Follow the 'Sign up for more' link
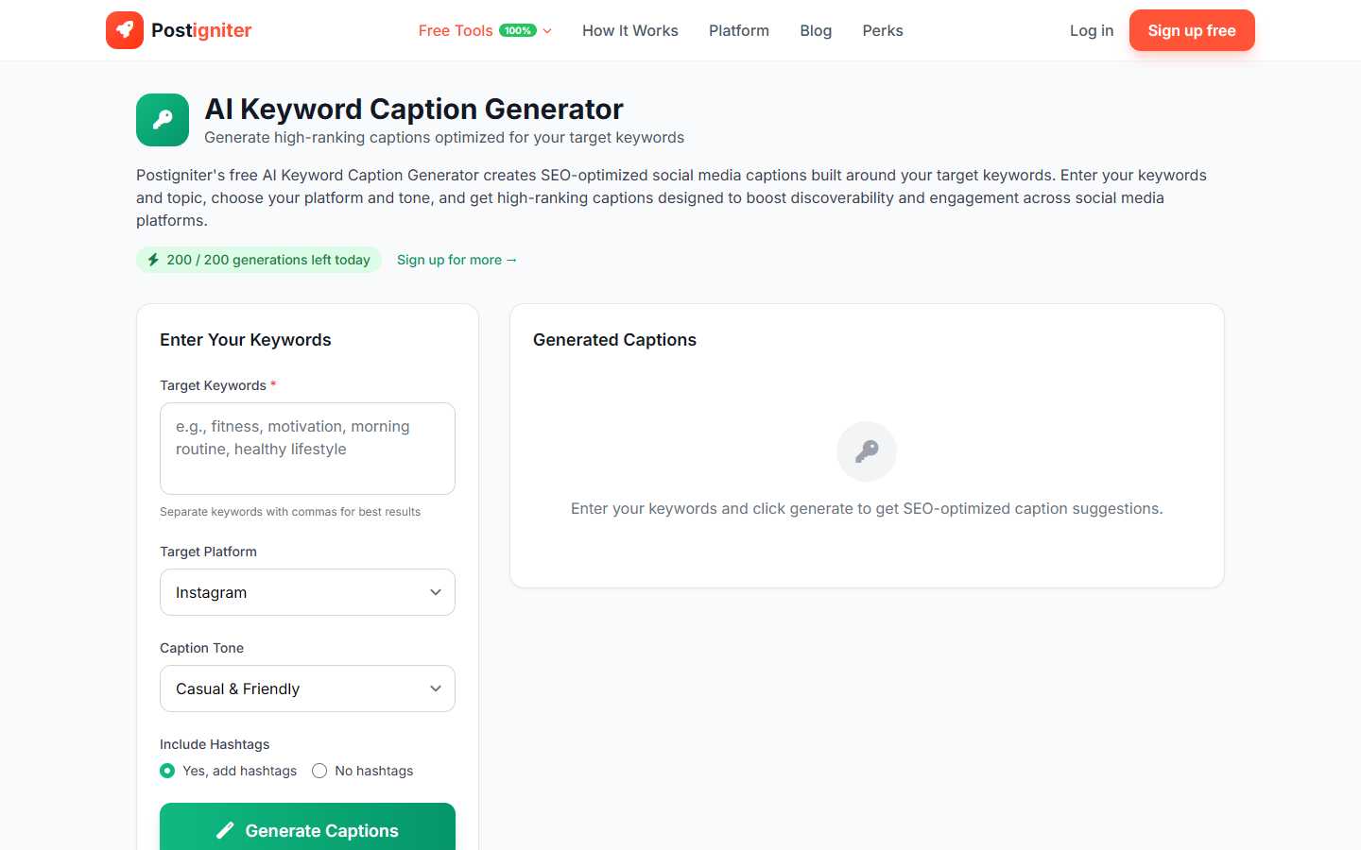 457,260
